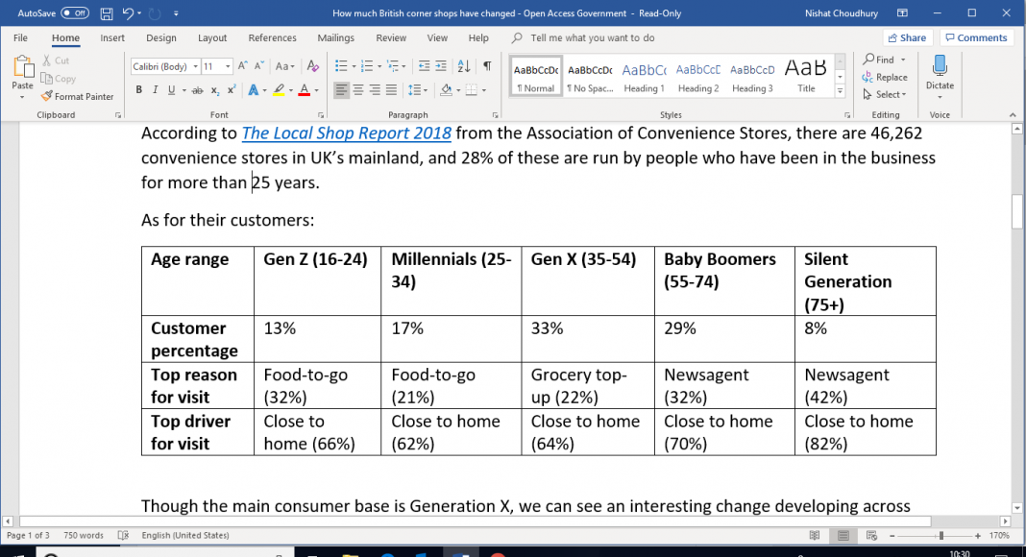The image size is (1026, 557).
Task: Click the 750 words count
Action: coord(84,535)
